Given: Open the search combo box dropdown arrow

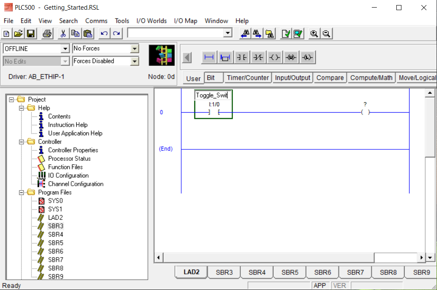Looking at the screenshot, I should (228, 33).
